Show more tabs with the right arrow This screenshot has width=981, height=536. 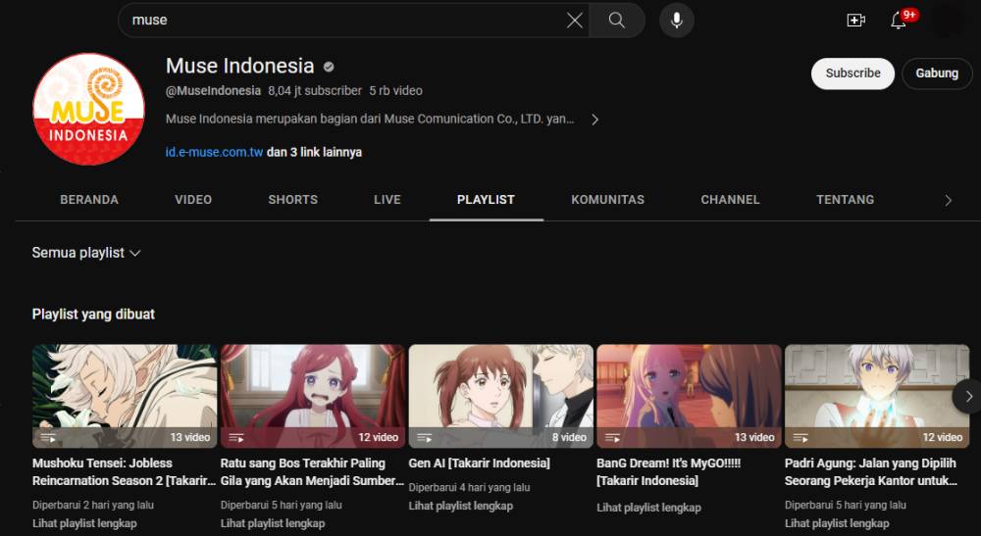(948, 200)
